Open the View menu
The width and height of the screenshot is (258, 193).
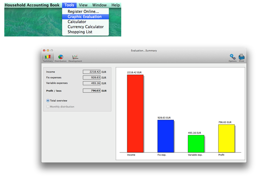(83, 5)
